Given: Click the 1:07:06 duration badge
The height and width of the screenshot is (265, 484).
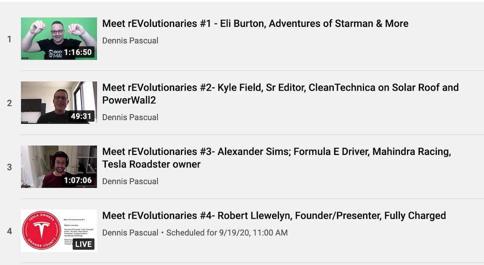Looking at the screenshot, I should [x=78, y=180].
